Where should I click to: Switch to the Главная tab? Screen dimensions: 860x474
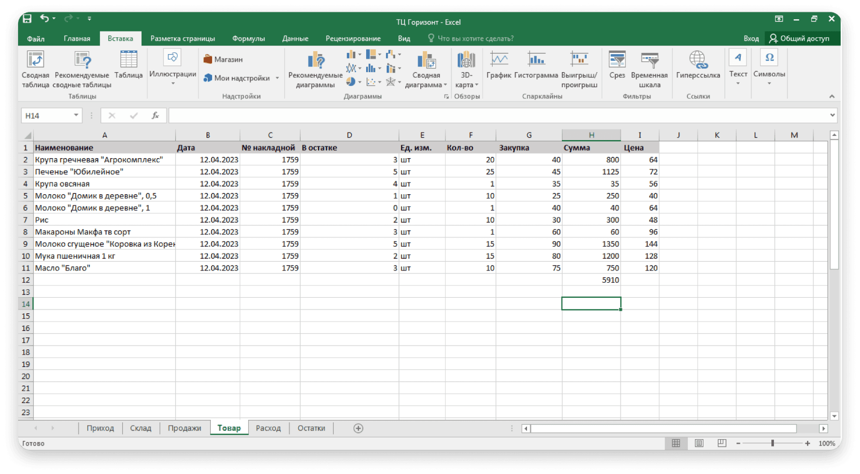pos(77,38)
